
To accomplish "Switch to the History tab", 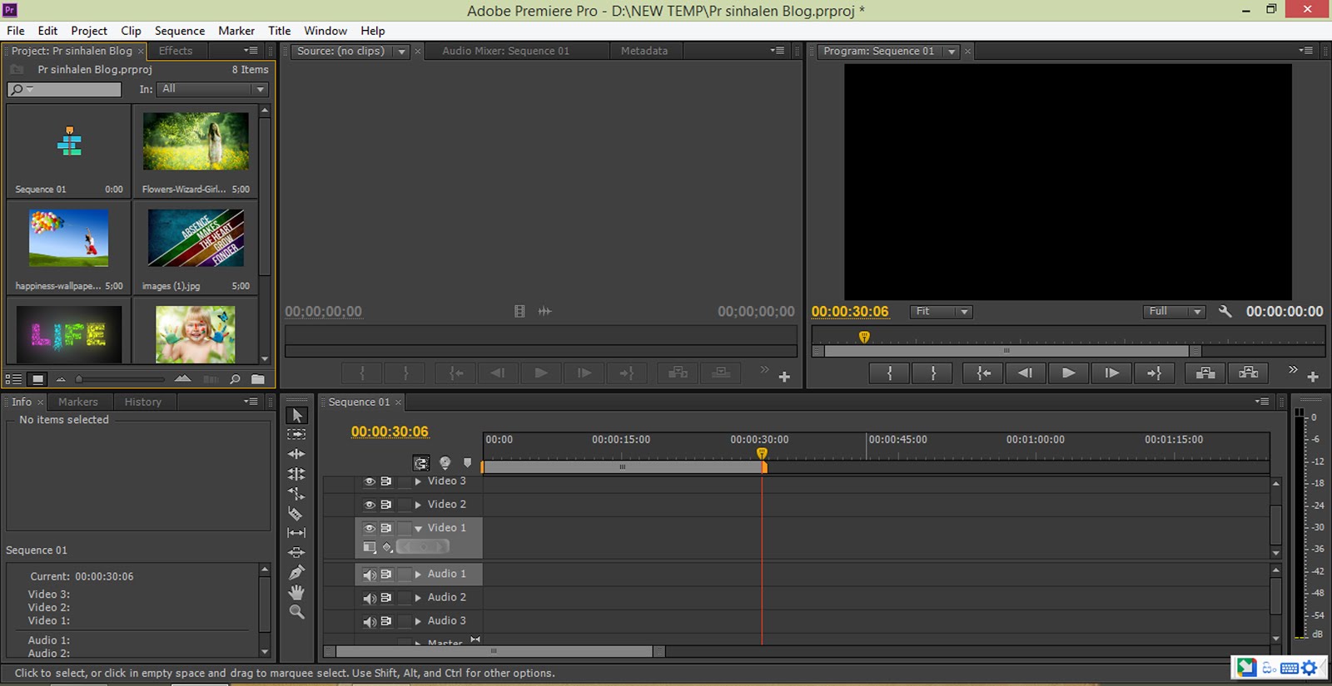I will tap(143, 402).
